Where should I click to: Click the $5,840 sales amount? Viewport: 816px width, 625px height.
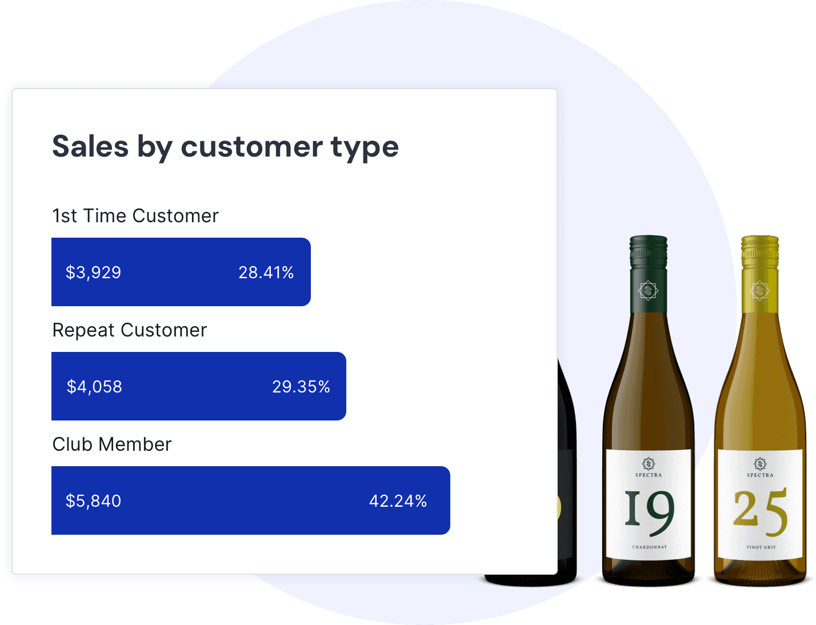(93, 501)
